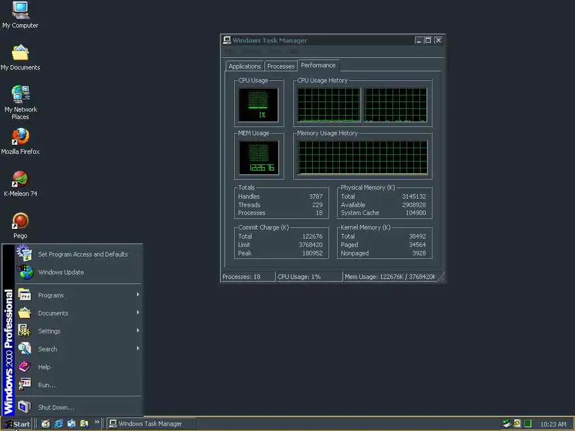Screen dimensions: 575x431
Task: Click the Windows Task Manager taskbar button
Action: pyautogui.click(x=150, y=424)
